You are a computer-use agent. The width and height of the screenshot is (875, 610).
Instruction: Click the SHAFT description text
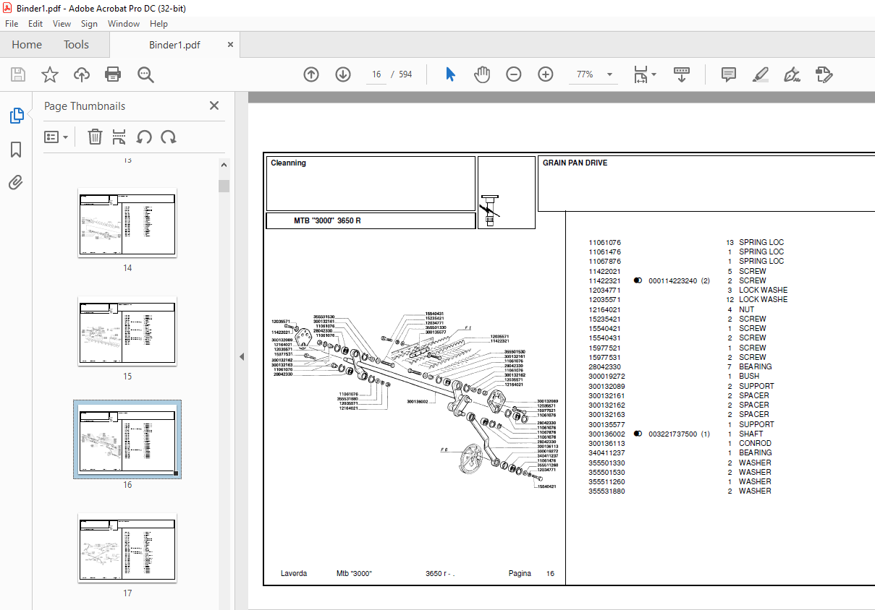751,434
